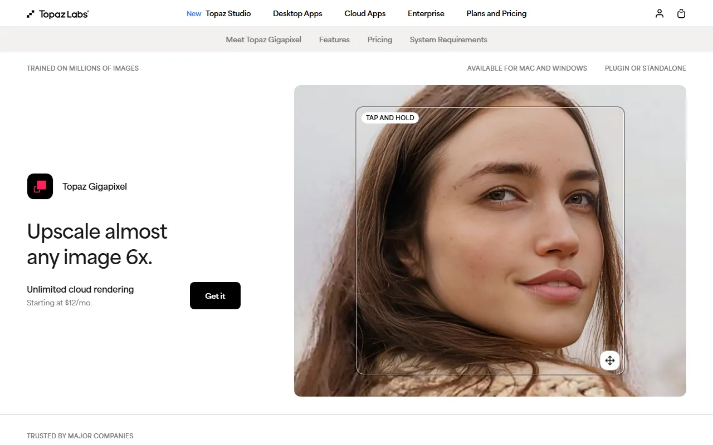The width and height of the screenshot is (713, 445).
Task: Click the black Get it button
Action: click(x=215, y=296)
